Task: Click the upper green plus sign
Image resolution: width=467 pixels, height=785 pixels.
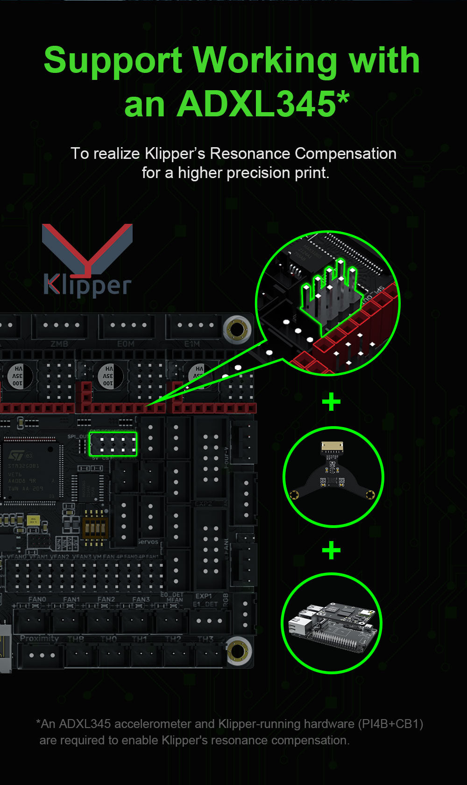Action: point(332,402)
